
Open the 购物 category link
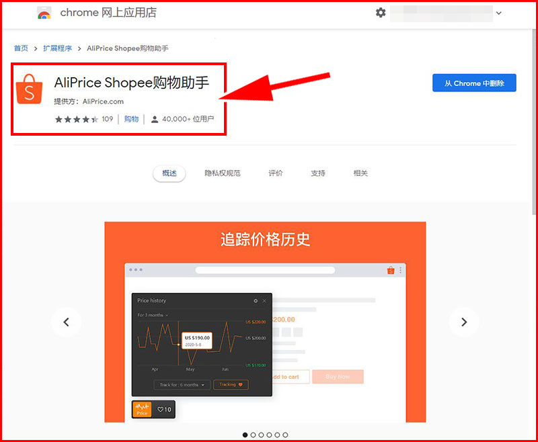(131, 119)
